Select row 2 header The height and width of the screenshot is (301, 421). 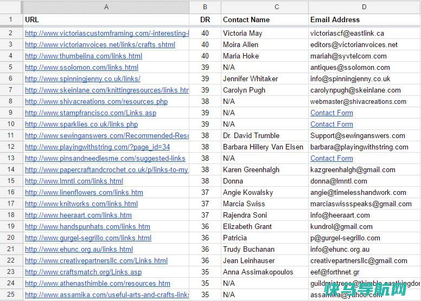(11, 33)
